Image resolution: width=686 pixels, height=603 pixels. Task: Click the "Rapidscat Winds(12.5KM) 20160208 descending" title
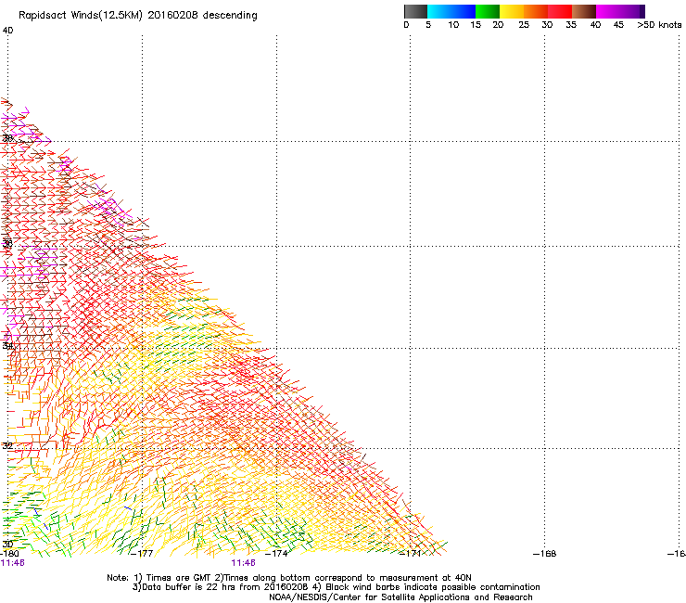tap(138, 16)
